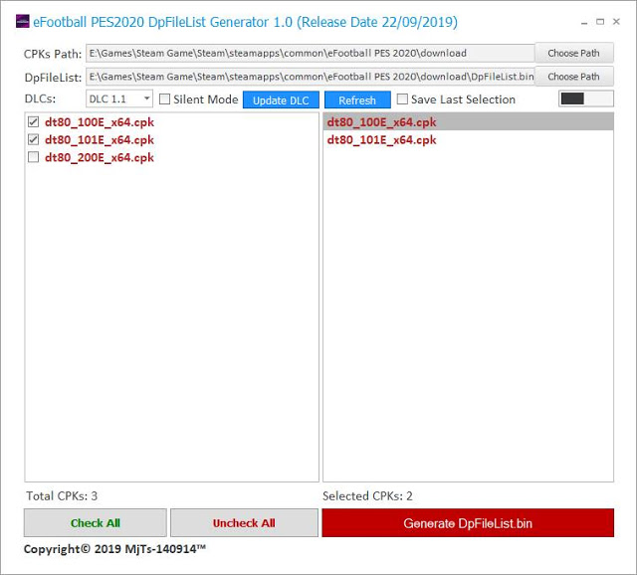Click the CPKs Path input field
The width and height of the screenshot is (637, 575).
[310, 53]
